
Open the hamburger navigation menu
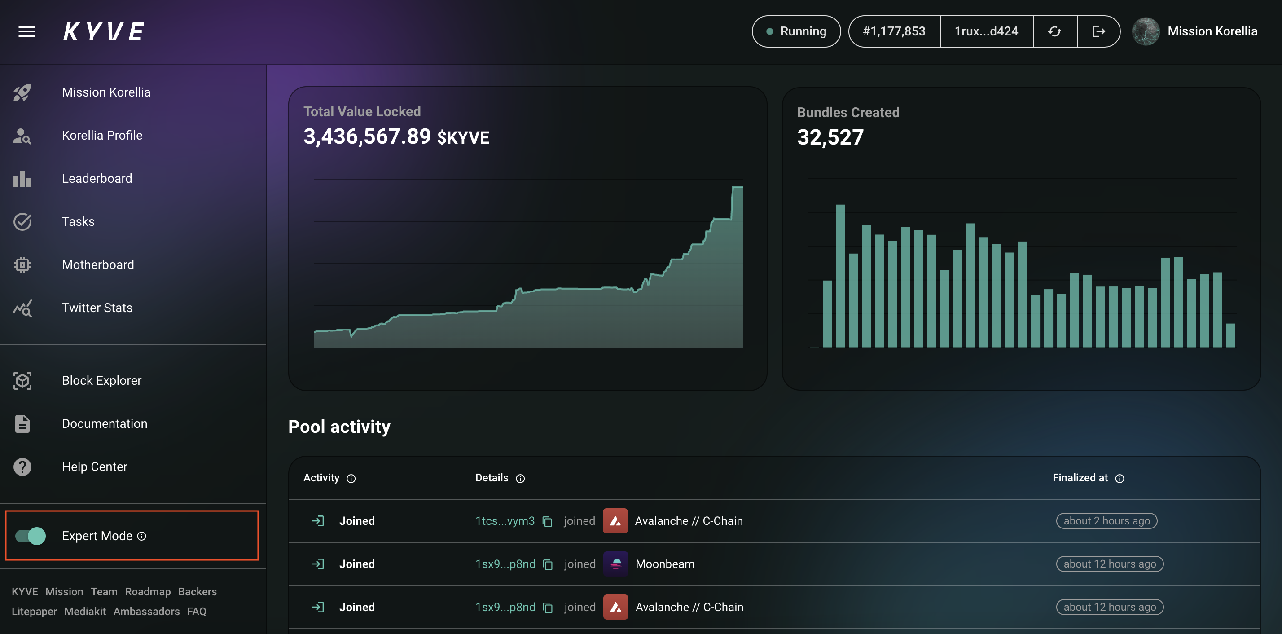(26, 31)
